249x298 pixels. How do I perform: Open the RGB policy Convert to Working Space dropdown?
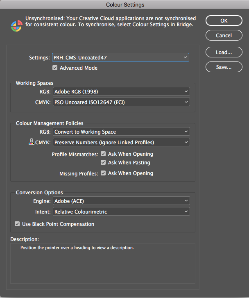pyautogui.click(x=121, y=132)
